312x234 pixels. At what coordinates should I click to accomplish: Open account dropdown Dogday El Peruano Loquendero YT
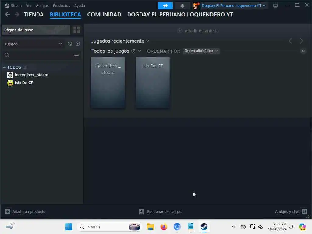233,6
